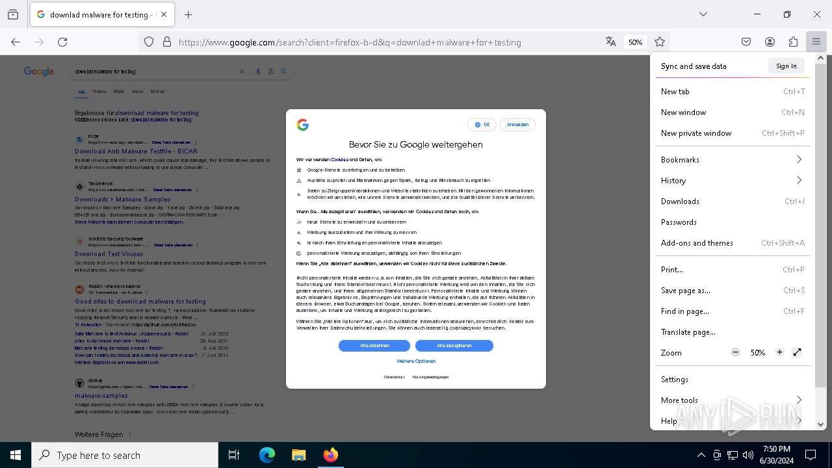Open Settings from the menu
Viewport: 832px width, 468px height.
click(733, 380)
